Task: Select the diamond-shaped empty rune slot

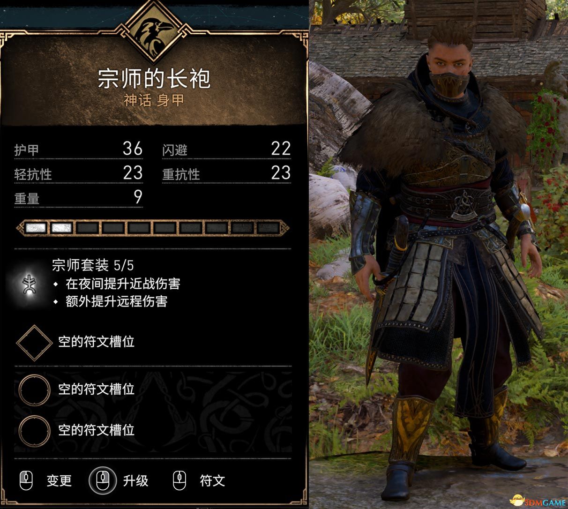Action: pos(34,343)
